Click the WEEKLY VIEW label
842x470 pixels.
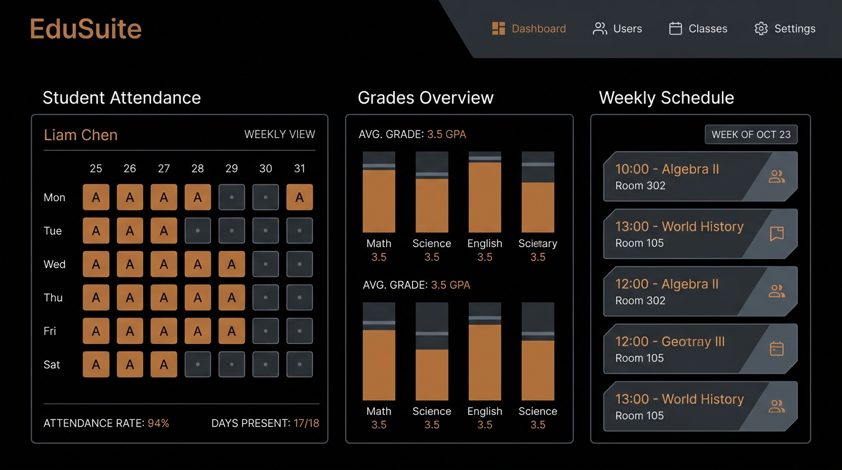(x=280, y=135)
